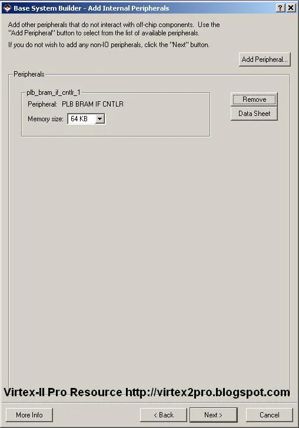Open the Add Peripheral list
Image resolution: width=299 pixels, height=428 pixels.
point(265,59)
